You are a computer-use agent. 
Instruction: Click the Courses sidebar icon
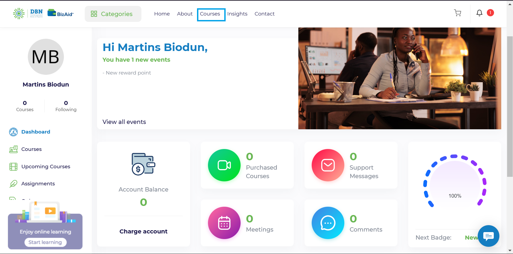(13, 149)
